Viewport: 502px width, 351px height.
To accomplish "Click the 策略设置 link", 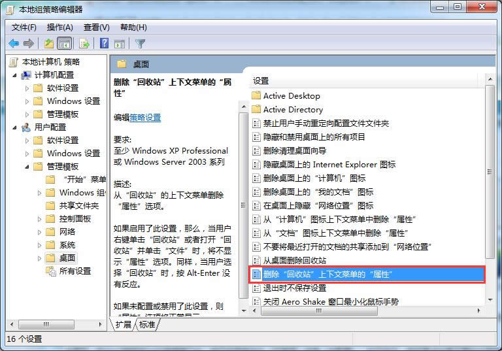I will click(x=145, y=118).
